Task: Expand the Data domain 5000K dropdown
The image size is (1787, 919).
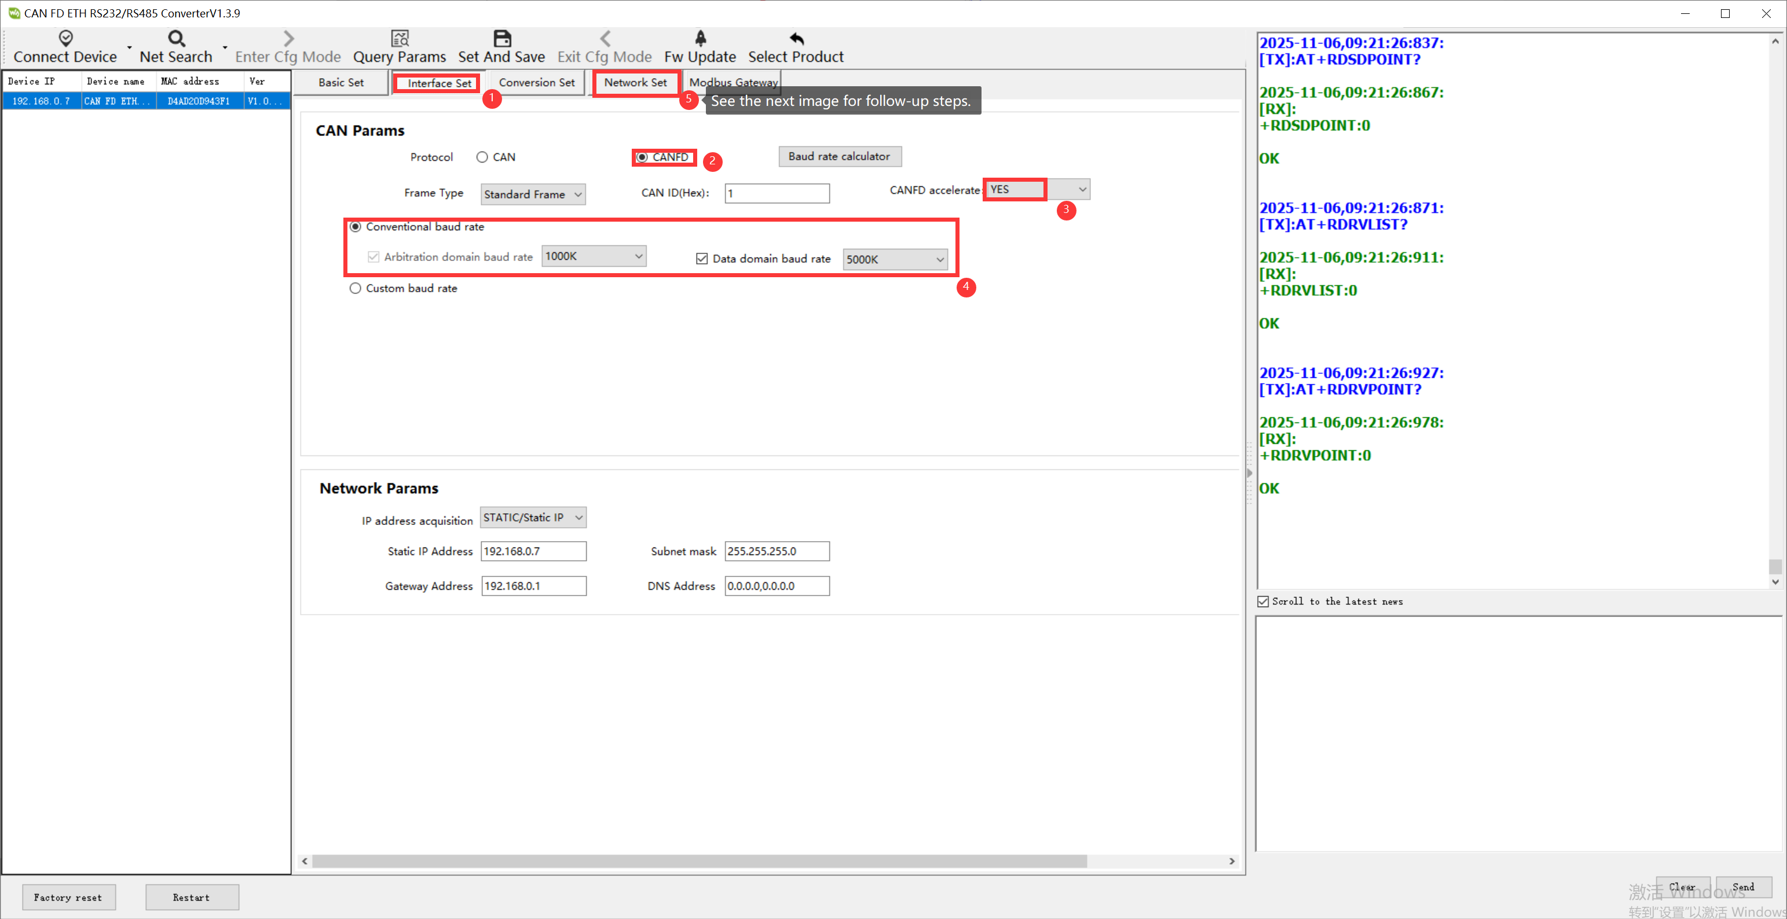Action: [x=895, y=259]
